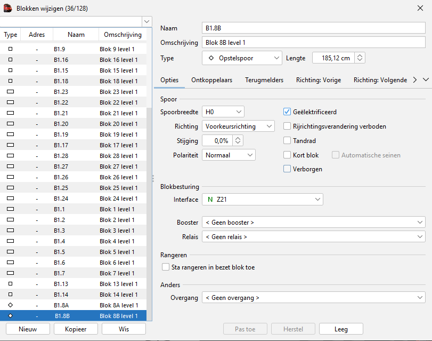Open the Spoorbreedte dropdown showing H0
The height and width of the screenshot is (341, 432).
click(x=223, y=112)
